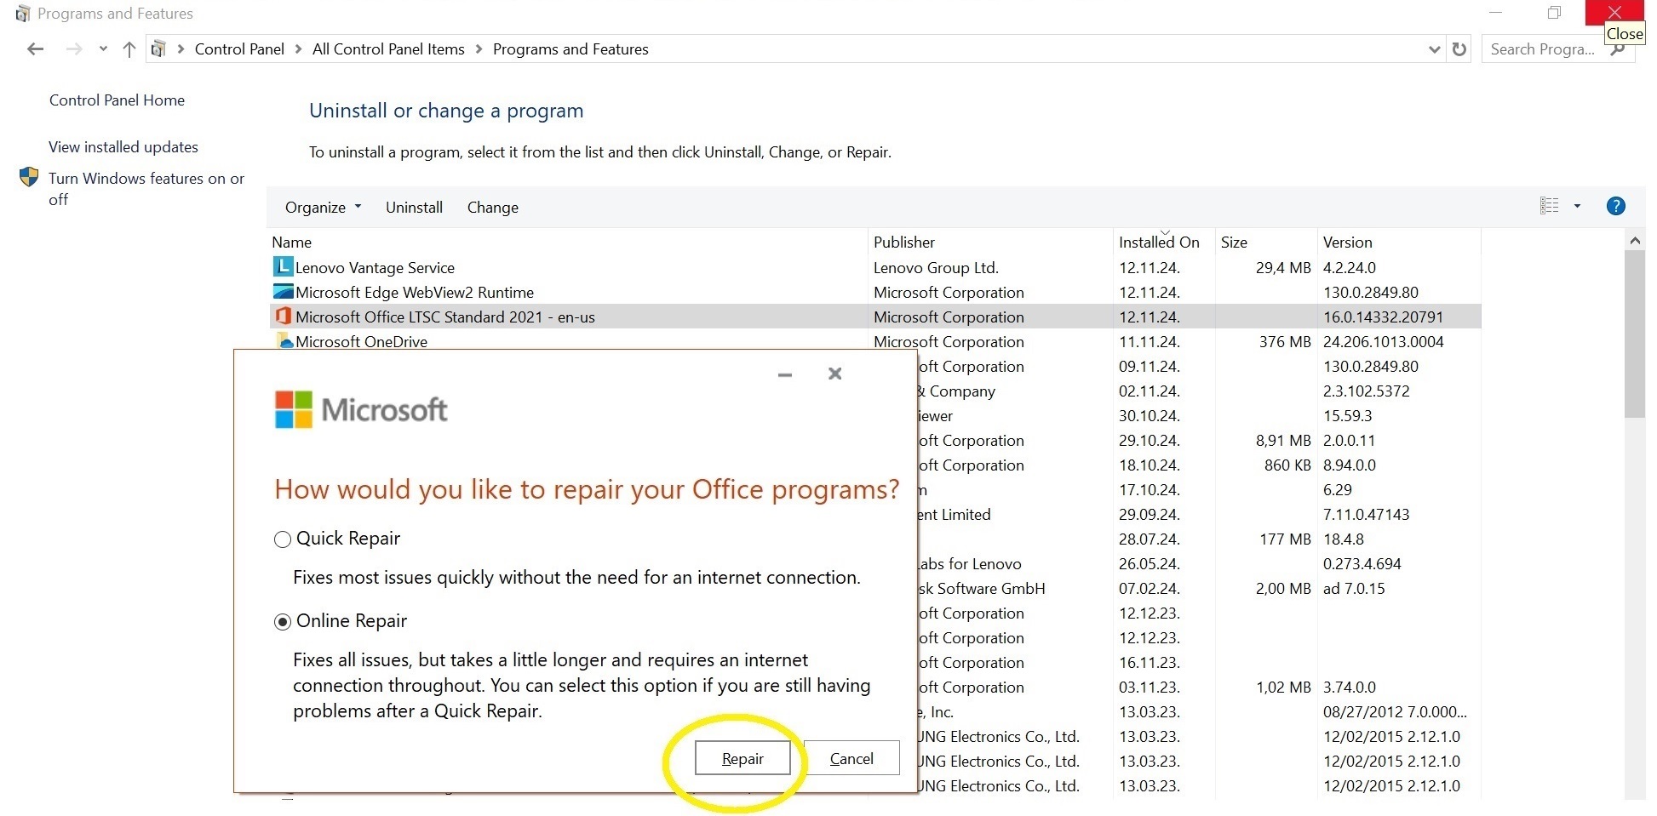Click version 7.11.0.47143 cell
Screen dimensions: 1657x816
tap(1366, 514)
